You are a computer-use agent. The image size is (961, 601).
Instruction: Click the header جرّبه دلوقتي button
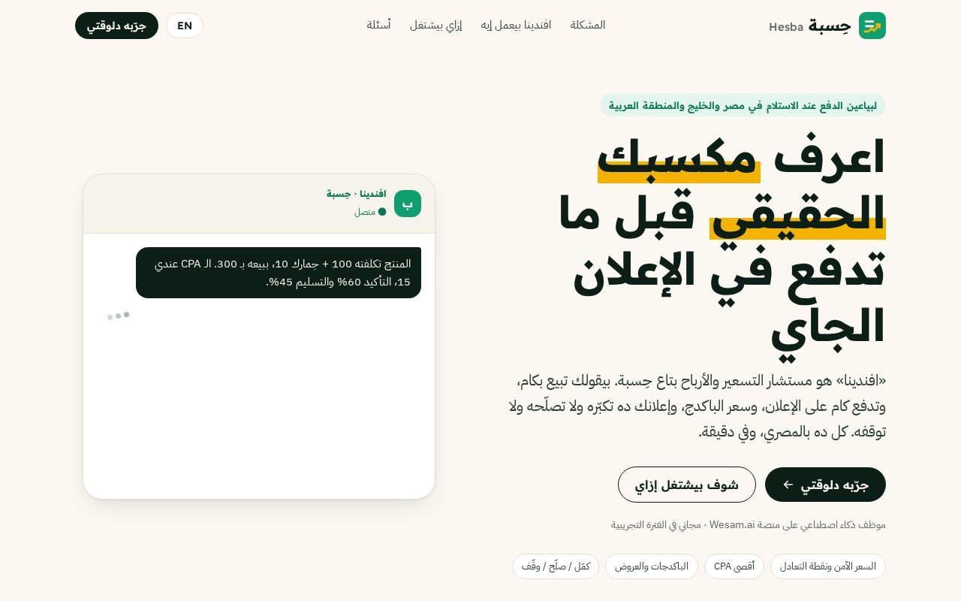click(x=116, y=26)
